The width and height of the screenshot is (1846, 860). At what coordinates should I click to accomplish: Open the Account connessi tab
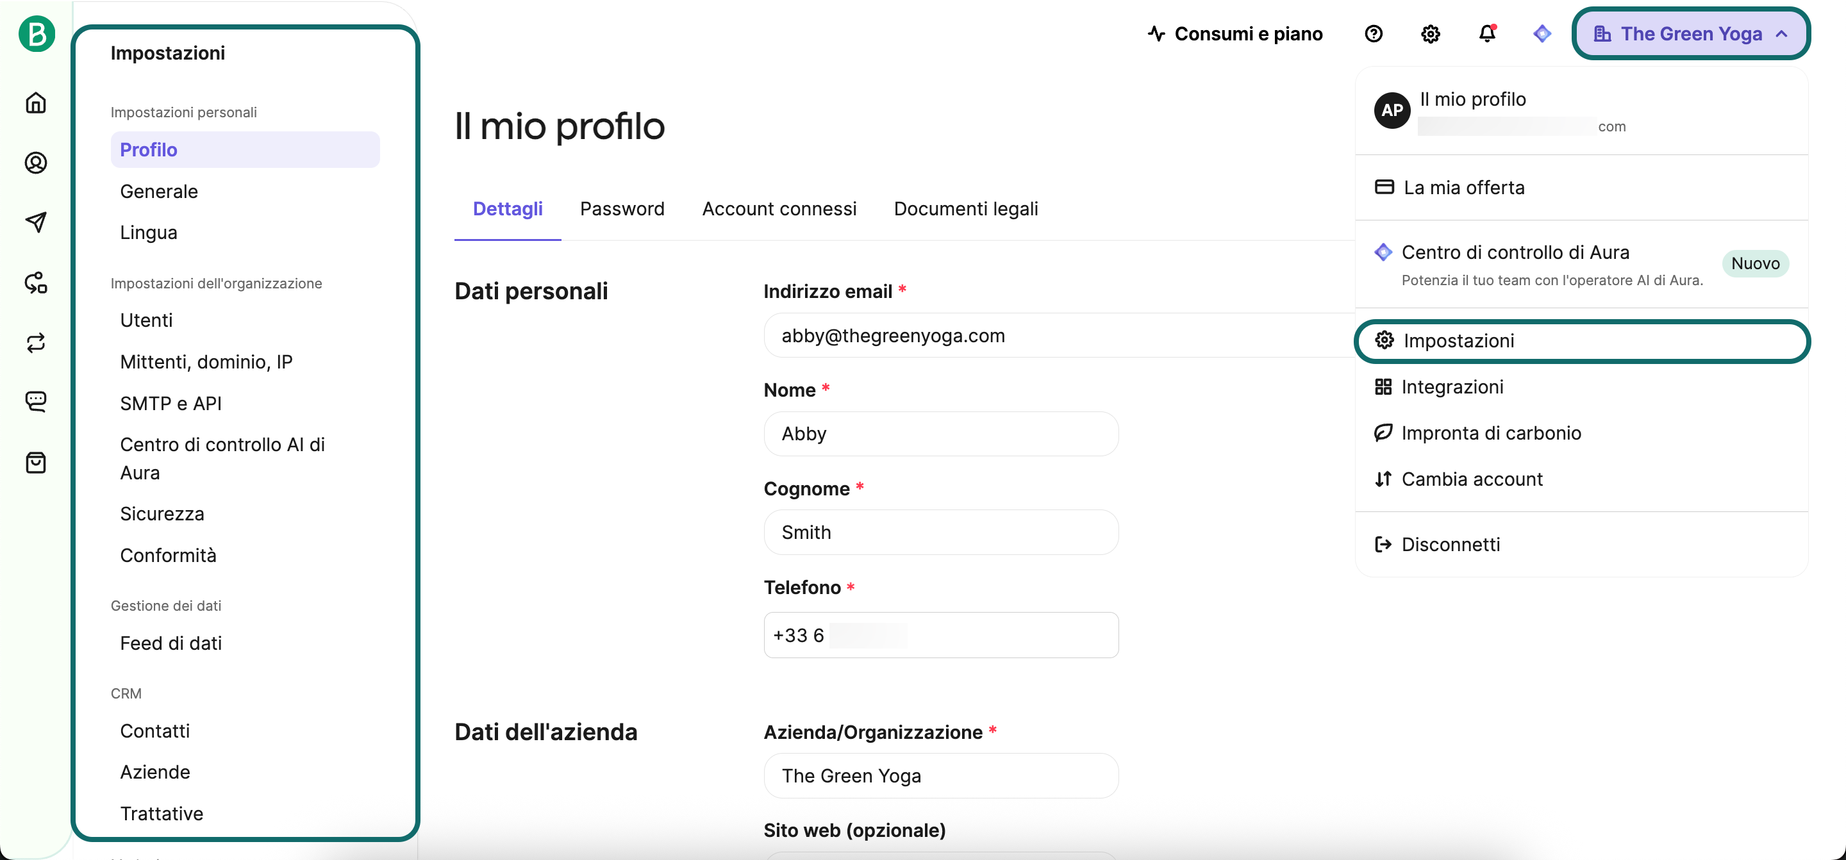(x=778, y=208)
